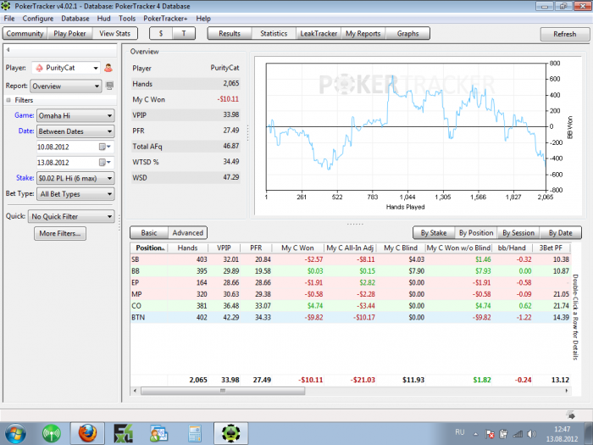The image size is (593, 445).
Task: Click the network signal tray icon
Action: tap(518, 434)
